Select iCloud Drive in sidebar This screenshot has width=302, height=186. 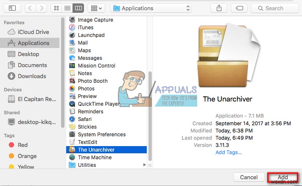pyautogui.click(x=30, y=32)
